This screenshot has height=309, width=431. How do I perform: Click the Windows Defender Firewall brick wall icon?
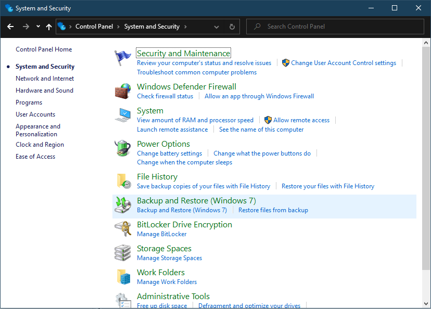[123, 91]
